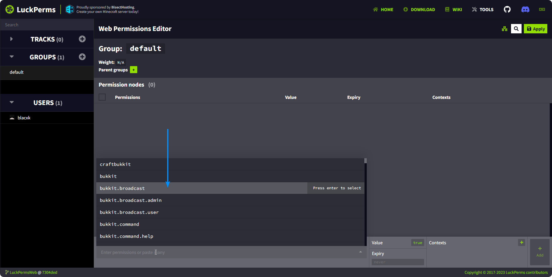Click the LuckPerms clover logo
Screen dimensions: 552x277
tap(10, 10)
